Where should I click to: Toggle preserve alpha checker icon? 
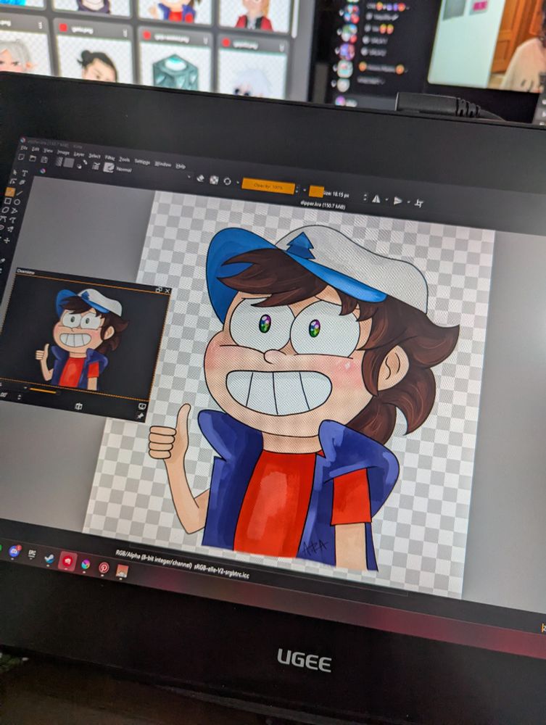coord(214,180)
